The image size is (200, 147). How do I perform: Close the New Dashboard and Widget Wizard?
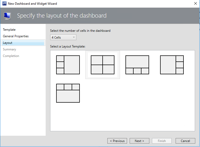196,4
